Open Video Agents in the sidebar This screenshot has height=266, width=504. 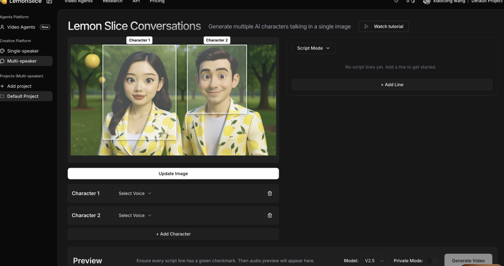click(x=21, y=27)
